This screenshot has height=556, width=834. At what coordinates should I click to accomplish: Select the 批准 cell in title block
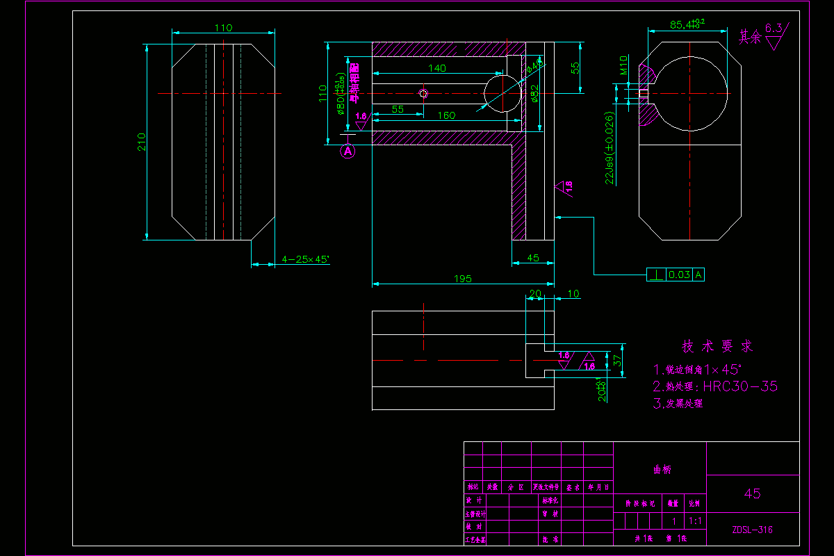point(550,539)
